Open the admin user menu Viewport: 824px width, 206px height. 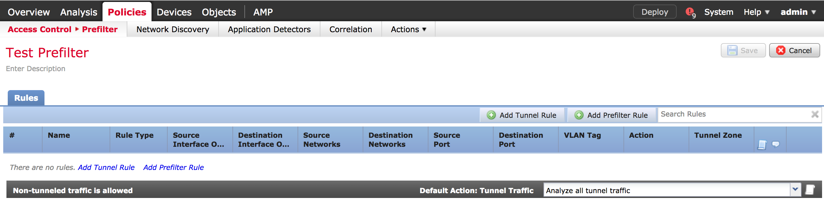pos(798,12)
